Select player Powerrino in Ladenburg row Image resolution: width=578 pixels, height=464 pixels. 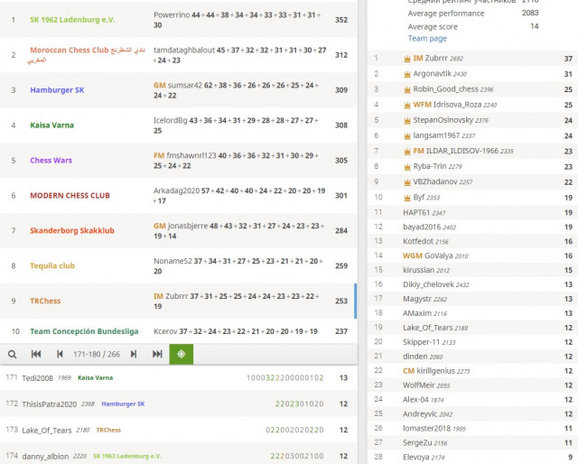point(172,15)
